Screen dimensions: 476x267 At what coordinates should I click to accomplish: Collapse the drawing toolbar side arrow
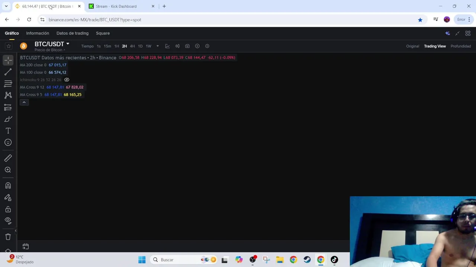click(x=16, y=231)
